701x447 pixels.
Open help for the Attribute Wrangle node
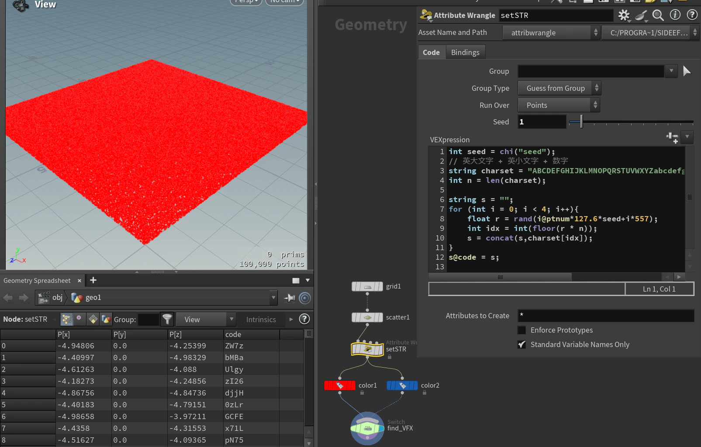tap(692, 15)
